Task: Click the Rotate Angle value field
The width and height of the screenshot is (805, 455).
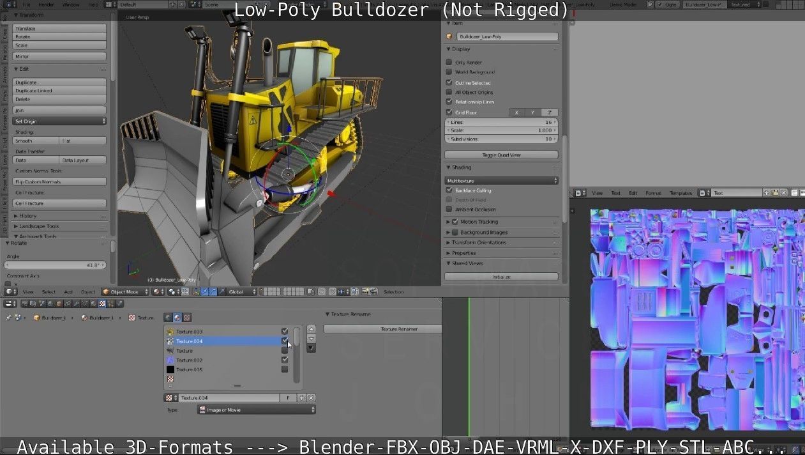Action: coord(56,265)
